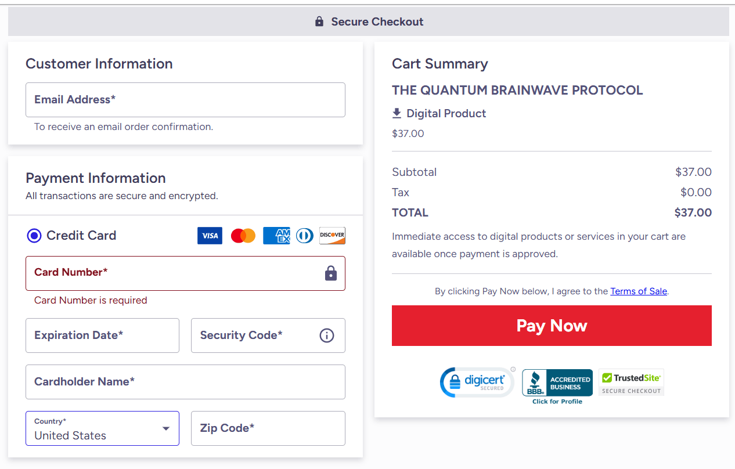Click the Diners Club card icon
Image resolution: width=735 pixels, height=469 pixels.
(x=304, y=236)
